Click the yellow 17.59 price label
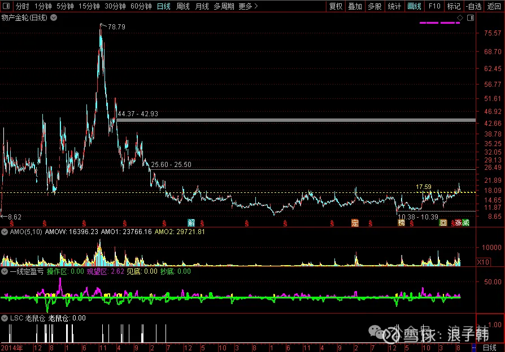This screenshot has width=505, height=352. tap(424, 187)
